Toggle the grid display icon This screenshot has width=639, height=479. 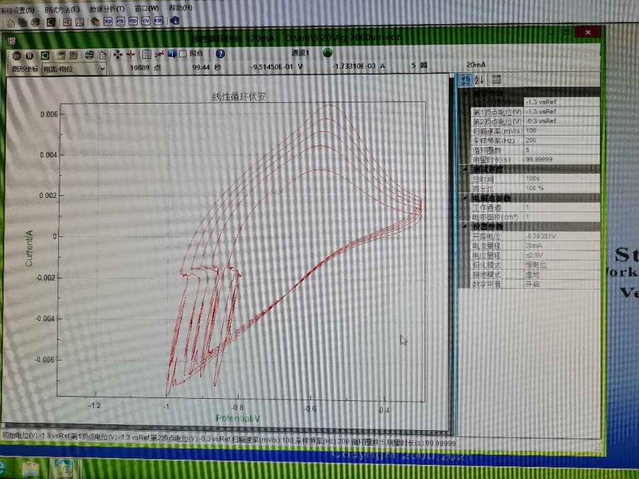[147, 54]
